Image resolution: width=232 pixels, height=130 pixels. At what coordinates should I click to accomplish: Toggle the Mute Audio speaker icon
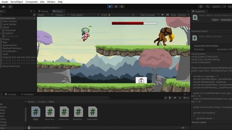coord(163,15)
